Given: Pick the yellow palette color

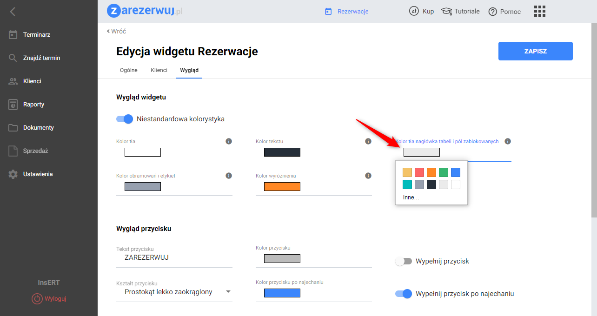Looking at the screenshot, I should [x=407, y=172].
